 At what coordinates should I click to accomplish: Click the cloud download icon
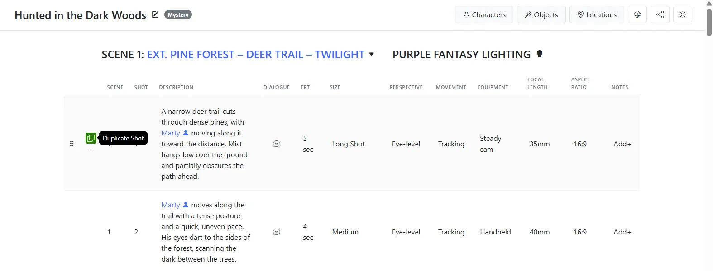(637, 14)
